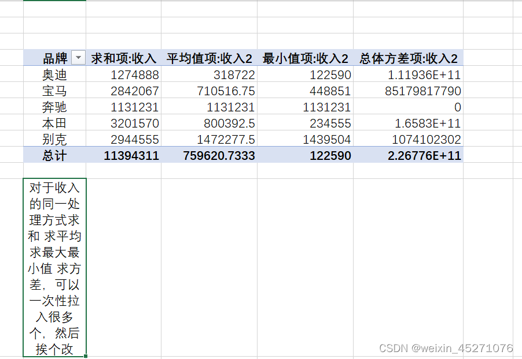Click the 宝马 row label
Screen dimensions: 522x359
pyautogui.click(x=54, y=91)
